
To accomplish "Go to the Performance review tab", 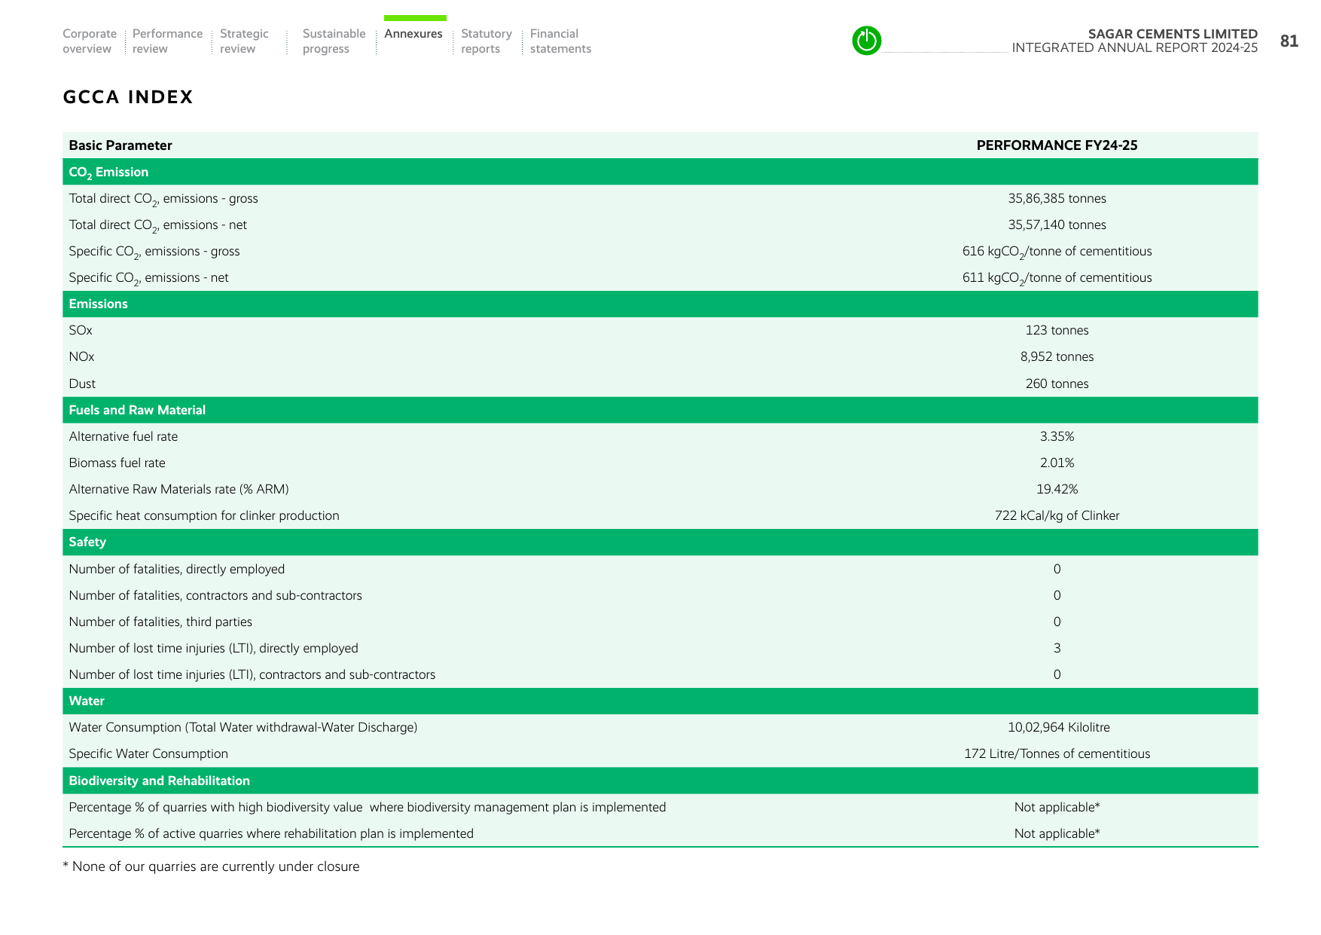I will (167, 41).
